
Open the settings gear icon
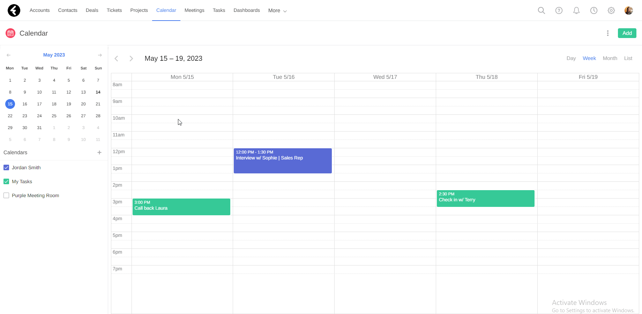point(611,10)
